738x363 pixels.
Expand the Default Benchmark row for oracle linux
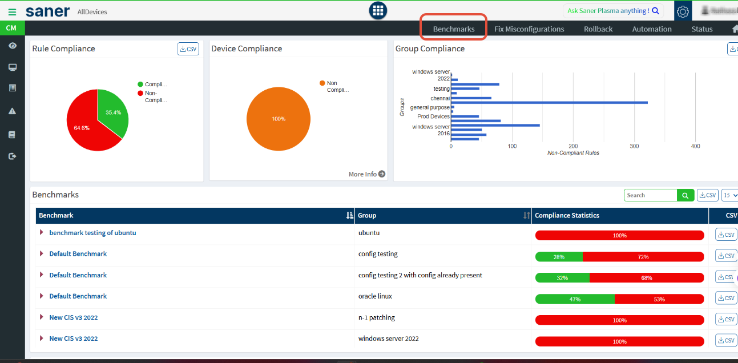[x=42, y=296]
